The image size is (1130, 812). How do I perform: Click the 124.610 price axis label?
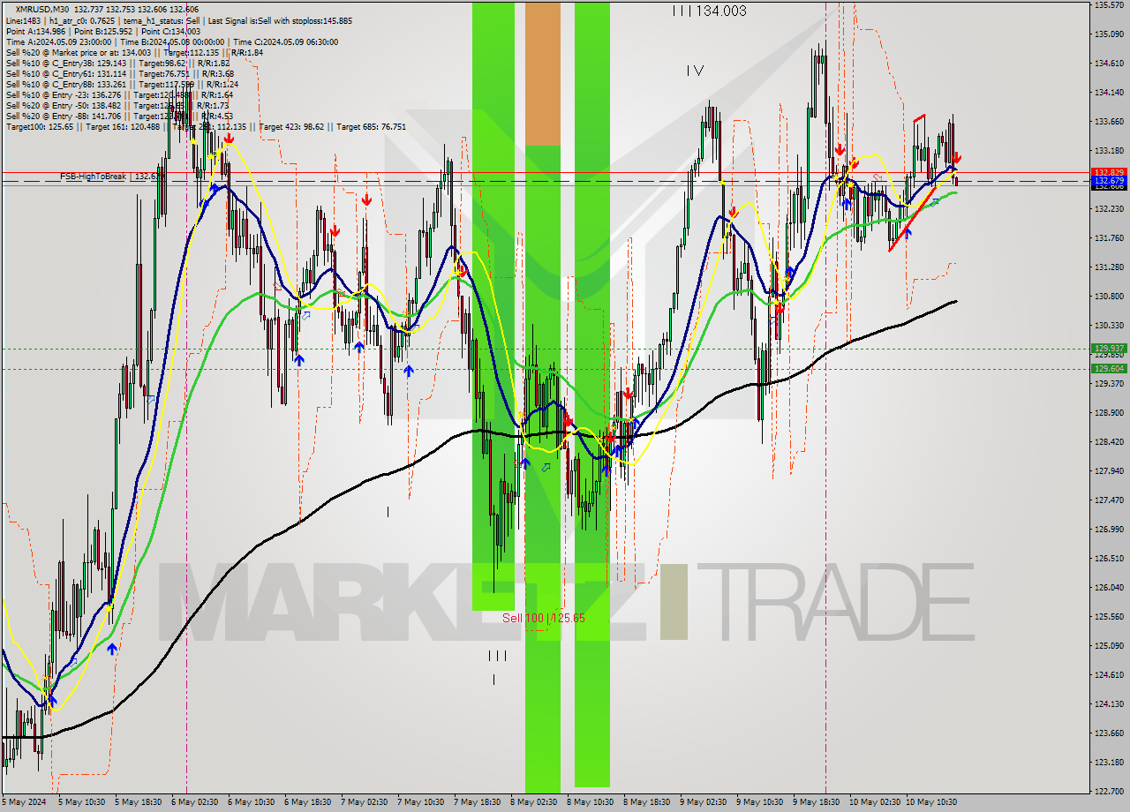[x=1108, y=675]
